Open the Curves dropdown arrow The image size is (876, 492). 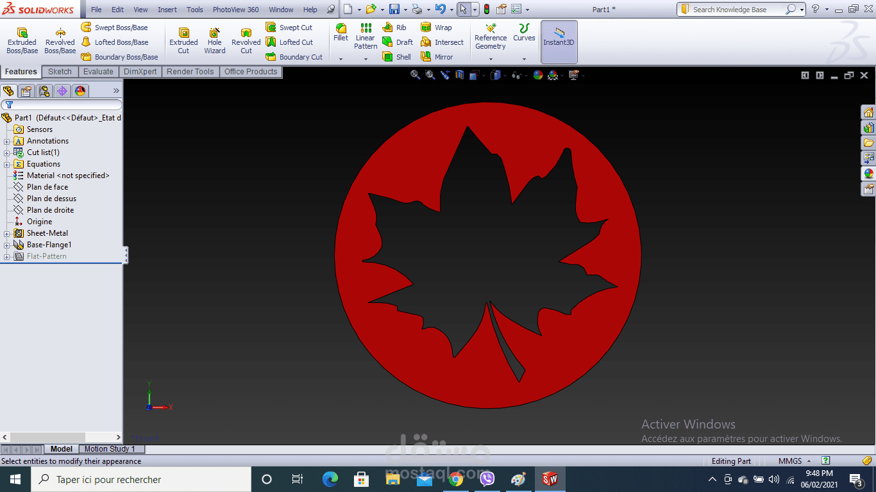click(x=524, y=59)
